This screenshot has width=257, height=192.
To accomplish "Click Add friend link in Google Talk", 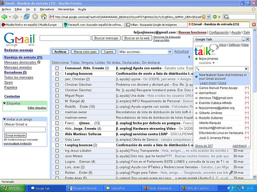I will click(240, 146).
